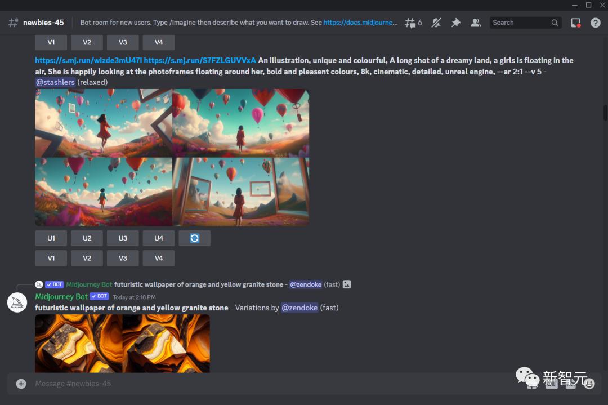Image resolution: width=608 pixels, height=405 pixels.
Task: Click the Midjourney Bot sailboat avatar
Action: click(x=17, y=302)
